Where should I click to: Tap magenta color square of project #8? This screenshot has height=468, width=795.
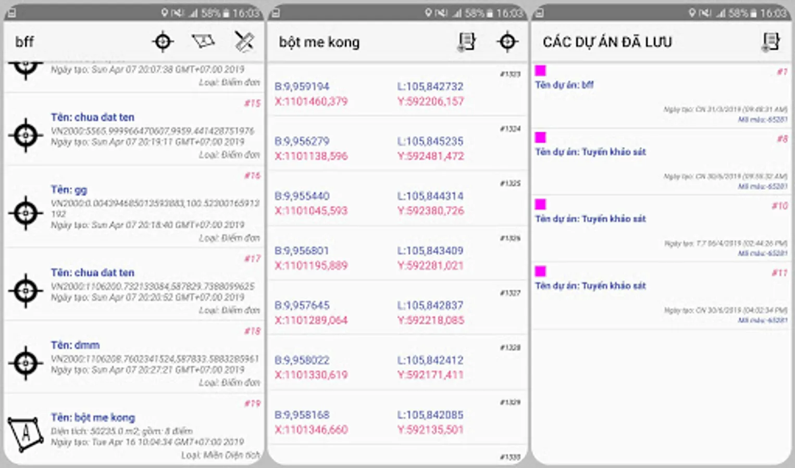pyautogui.click(x=540, y=137)
